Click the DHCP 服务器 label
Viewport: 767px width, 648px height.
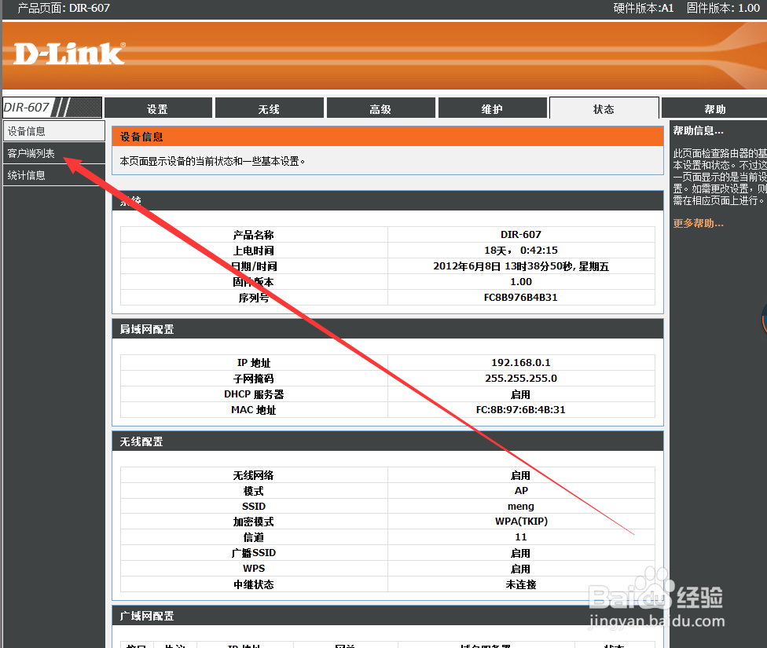click(x=254, y=394)
